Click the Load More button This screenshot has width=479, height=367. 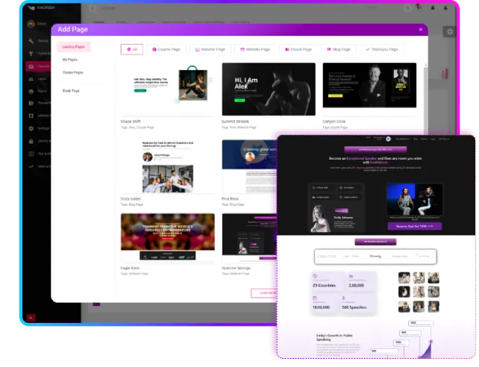click(x=264, y=293)
